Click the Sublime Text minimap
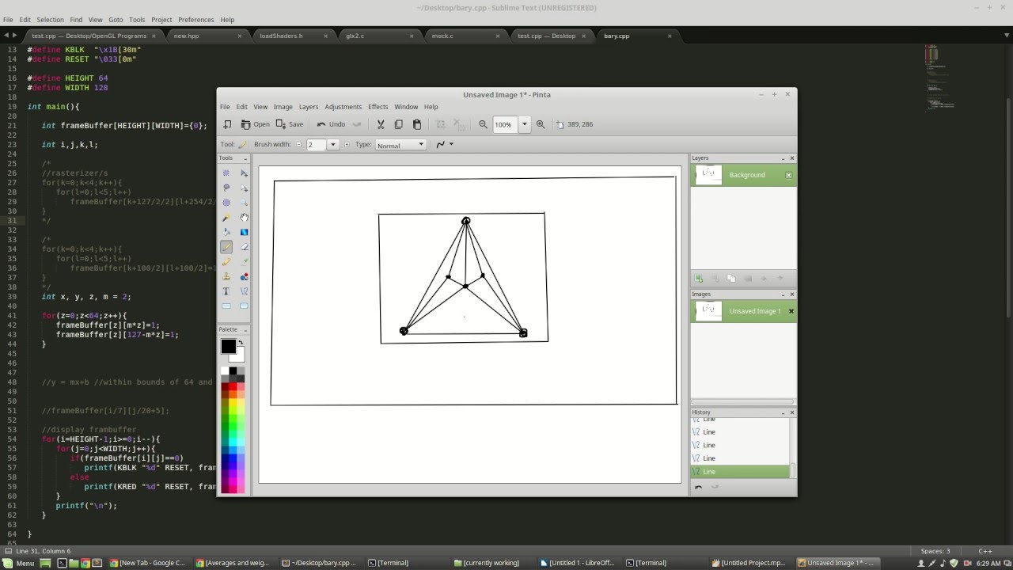Image resolution: width=1013 pixels, height=570 pixels. (x=940, y=79)
